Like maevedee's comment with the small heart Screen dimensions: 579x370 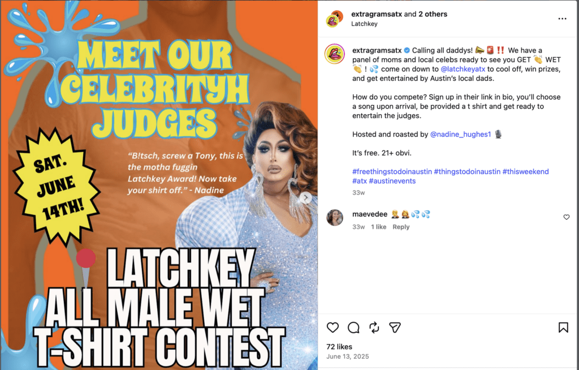567,217
